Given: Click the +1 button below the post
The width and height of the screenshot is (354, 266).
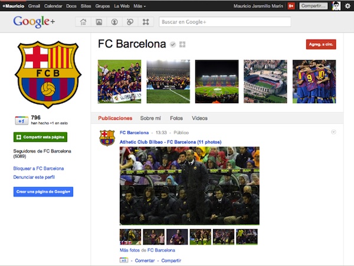Looking at the screenshot, I should (x=124, y=260).
